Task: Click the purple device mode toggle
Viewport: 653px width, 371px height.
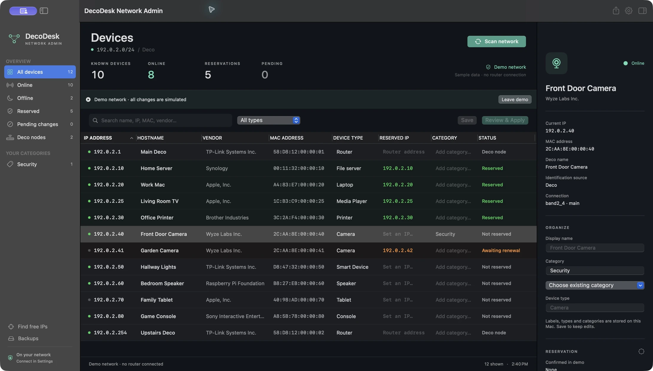Action: click(x=23, y=11)
